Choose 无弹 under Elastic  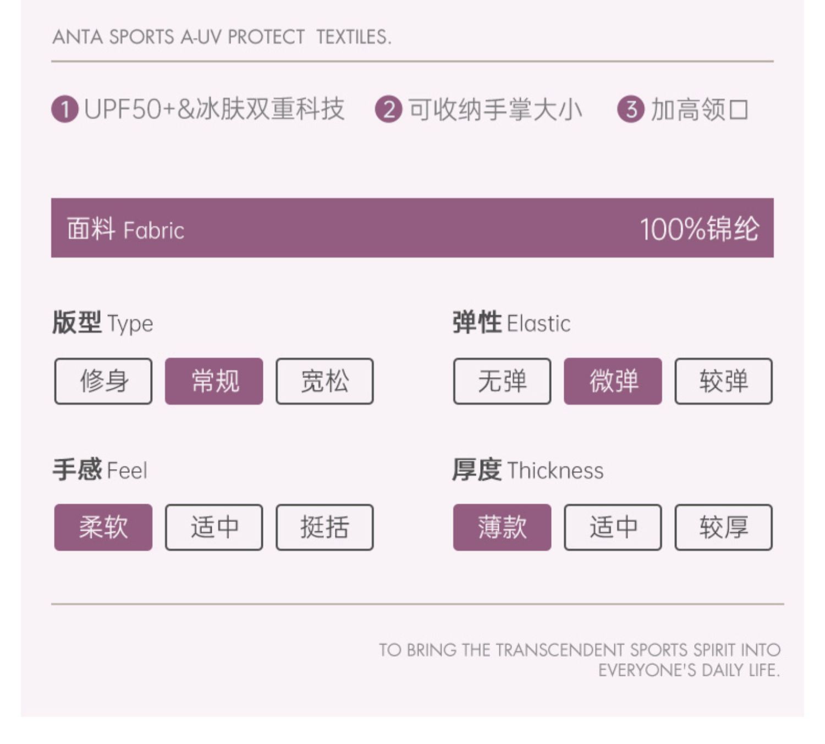click(502, 381)
